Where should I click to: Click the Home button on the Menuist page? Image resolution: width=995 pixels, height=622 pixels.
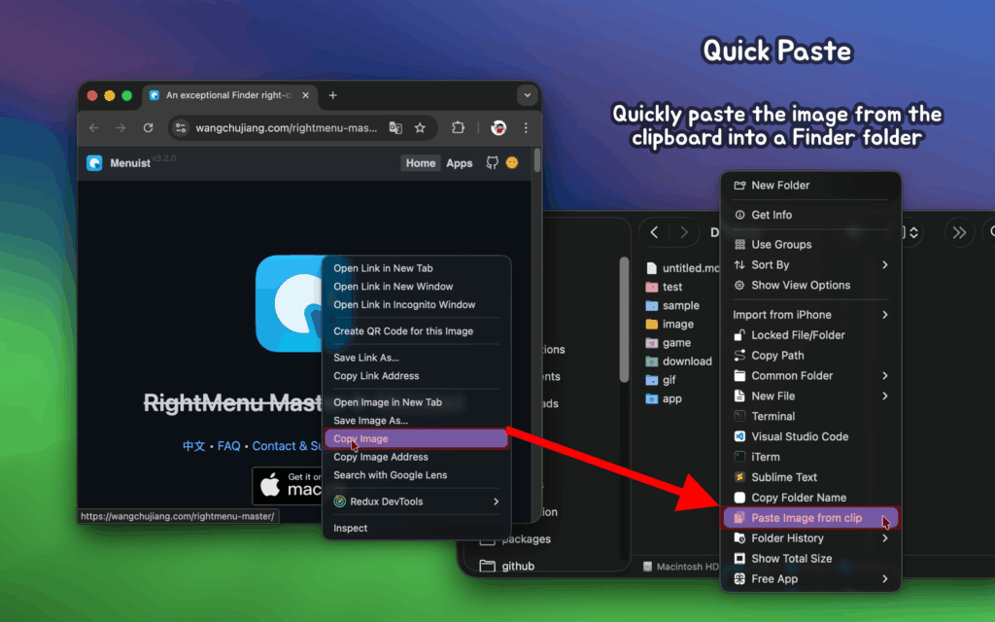tap(421, 163)
